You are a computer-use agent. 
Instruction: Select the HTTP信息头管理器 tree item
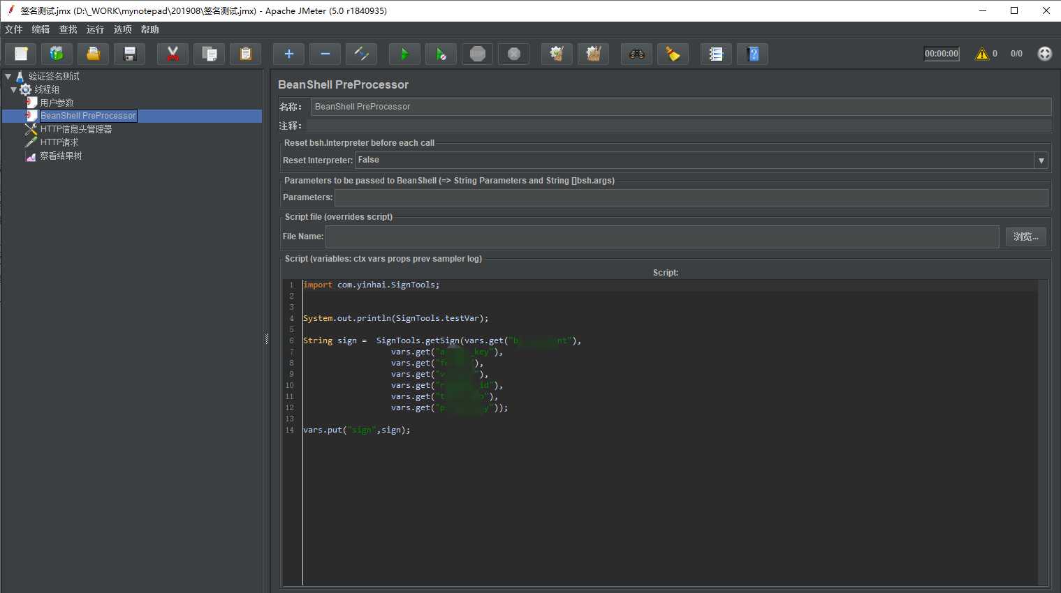coord(75,129)
